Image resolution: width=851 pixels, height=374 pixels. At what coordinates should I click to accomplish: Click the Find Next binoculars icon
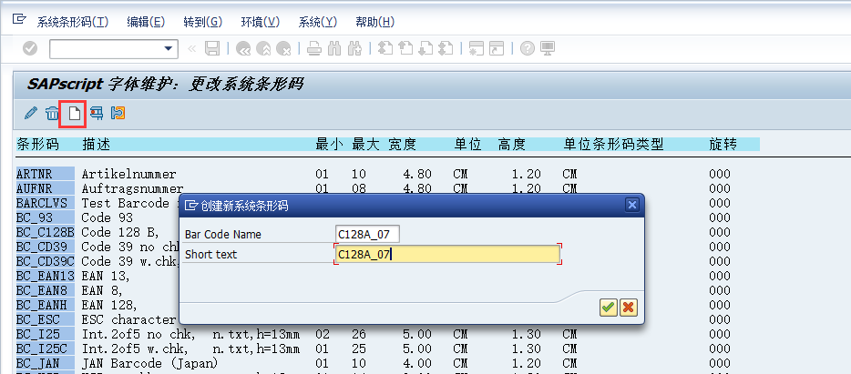point(355,49)
